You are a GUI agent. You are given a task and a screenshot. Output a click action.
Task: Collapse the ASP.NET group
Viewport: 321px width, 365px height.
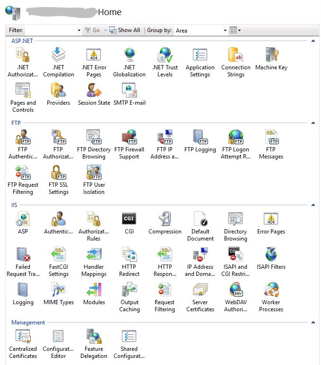click(x=313, y=41)
